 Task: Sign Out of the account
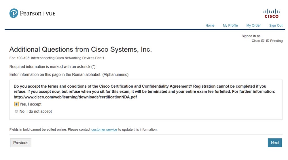(276, 26)
